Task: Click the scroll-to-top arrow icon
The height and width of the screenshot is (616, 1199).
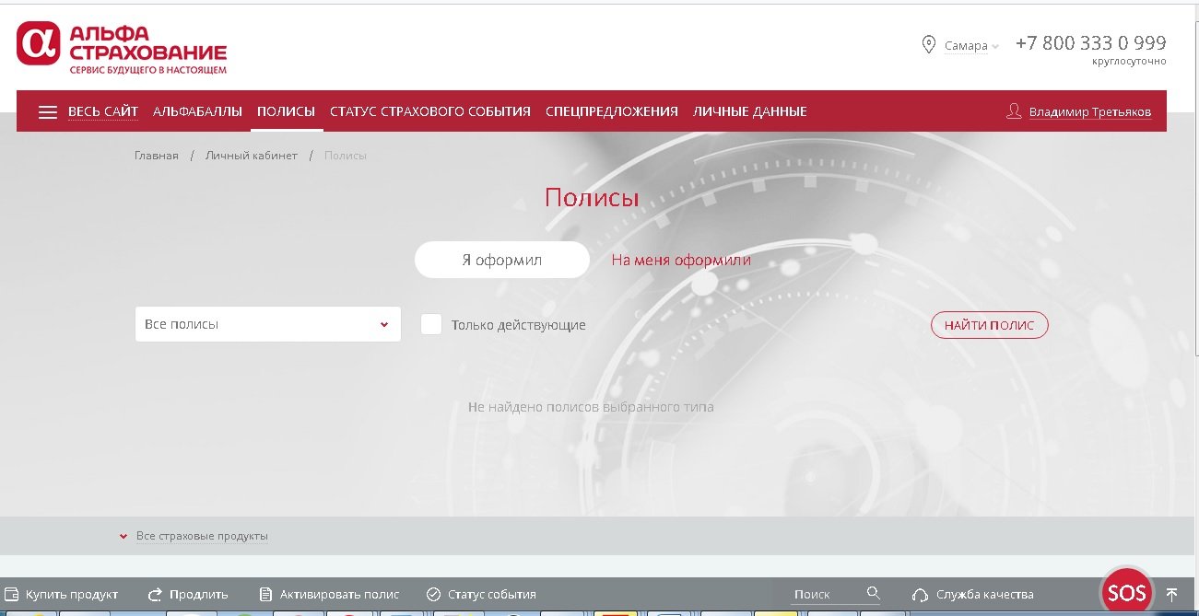Action: click(1171, 594)
